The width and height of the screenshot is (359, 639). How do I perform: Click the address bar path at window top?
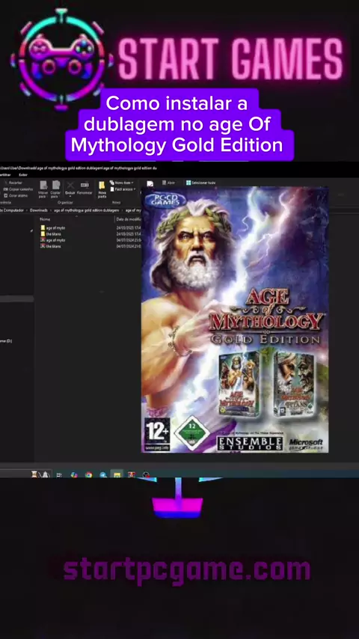pyautogui.click(x=79, y=168)
